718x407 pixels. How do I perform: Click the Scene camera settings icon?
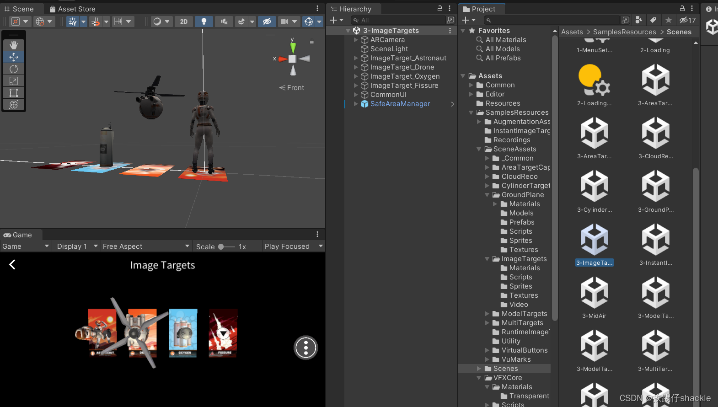click(x=284, y=21)
